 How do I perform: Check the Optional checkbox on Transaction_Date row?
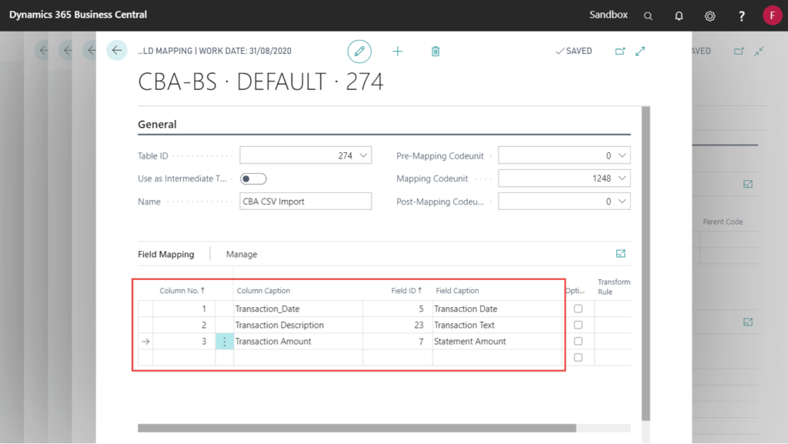click(x=578, y=308)
